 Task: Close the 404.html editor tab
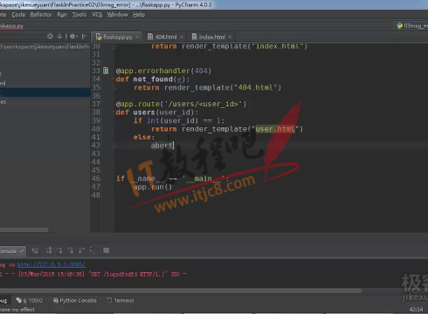coord(182,37)
